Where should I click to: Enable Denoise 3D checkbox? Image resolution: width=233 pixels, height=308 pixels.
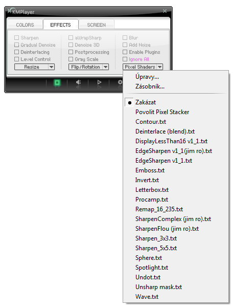71,45
